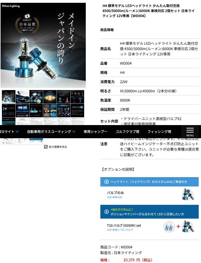Viewport: 201px width, 263px height.
Task: Select the black car thumbnail
Action: click(x=22, y=97)
